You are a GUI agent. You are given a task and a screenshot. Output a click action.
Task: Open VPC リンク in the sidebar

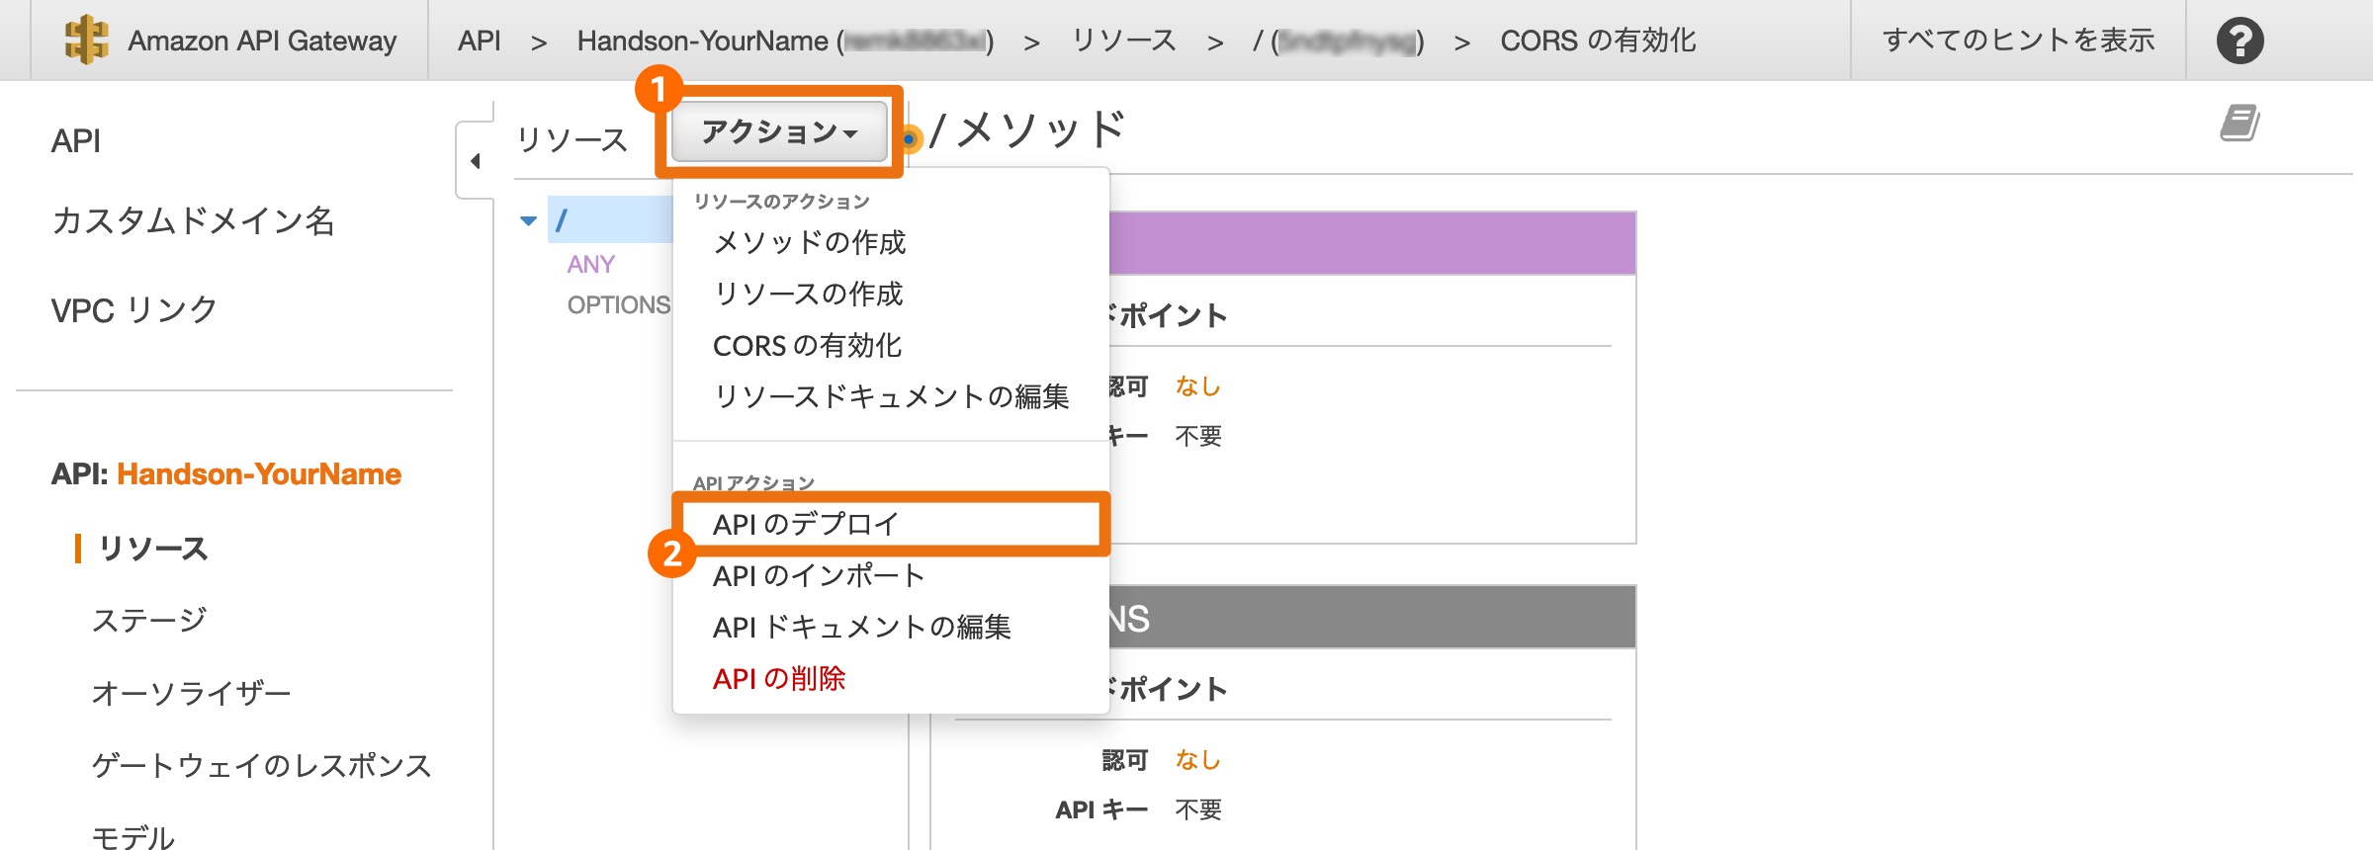(133, 310)
